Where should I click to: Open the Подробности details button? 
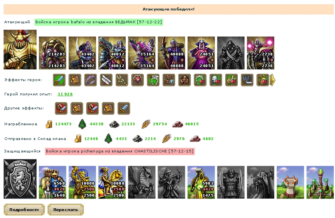[24, 209]
